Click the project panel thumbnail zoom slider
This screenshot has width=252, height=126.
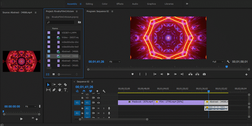point(59,74)
